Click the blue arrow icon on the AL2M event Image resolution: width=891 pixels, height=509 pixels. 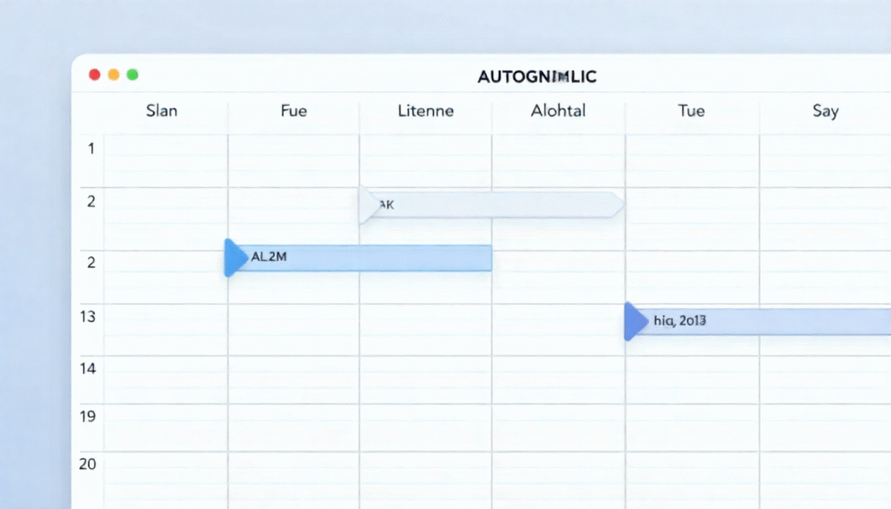(232, 258)
